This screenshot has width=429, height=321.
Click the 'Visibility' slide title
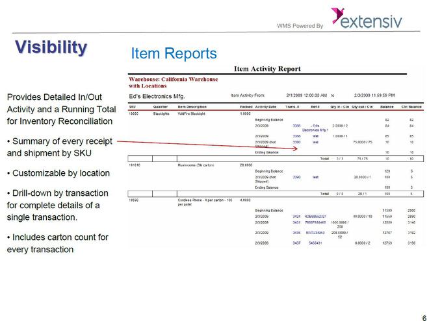click(x=51, y=47)
